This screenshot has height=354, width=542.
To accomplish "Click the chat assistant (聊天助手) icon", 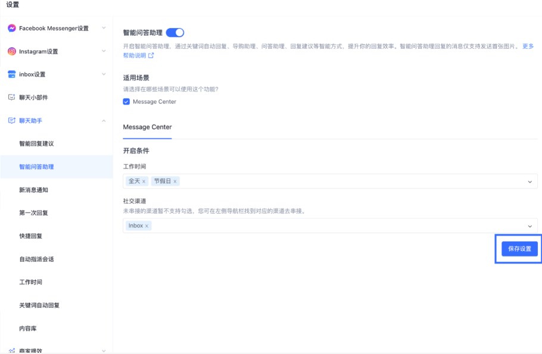I will [11, 121].
